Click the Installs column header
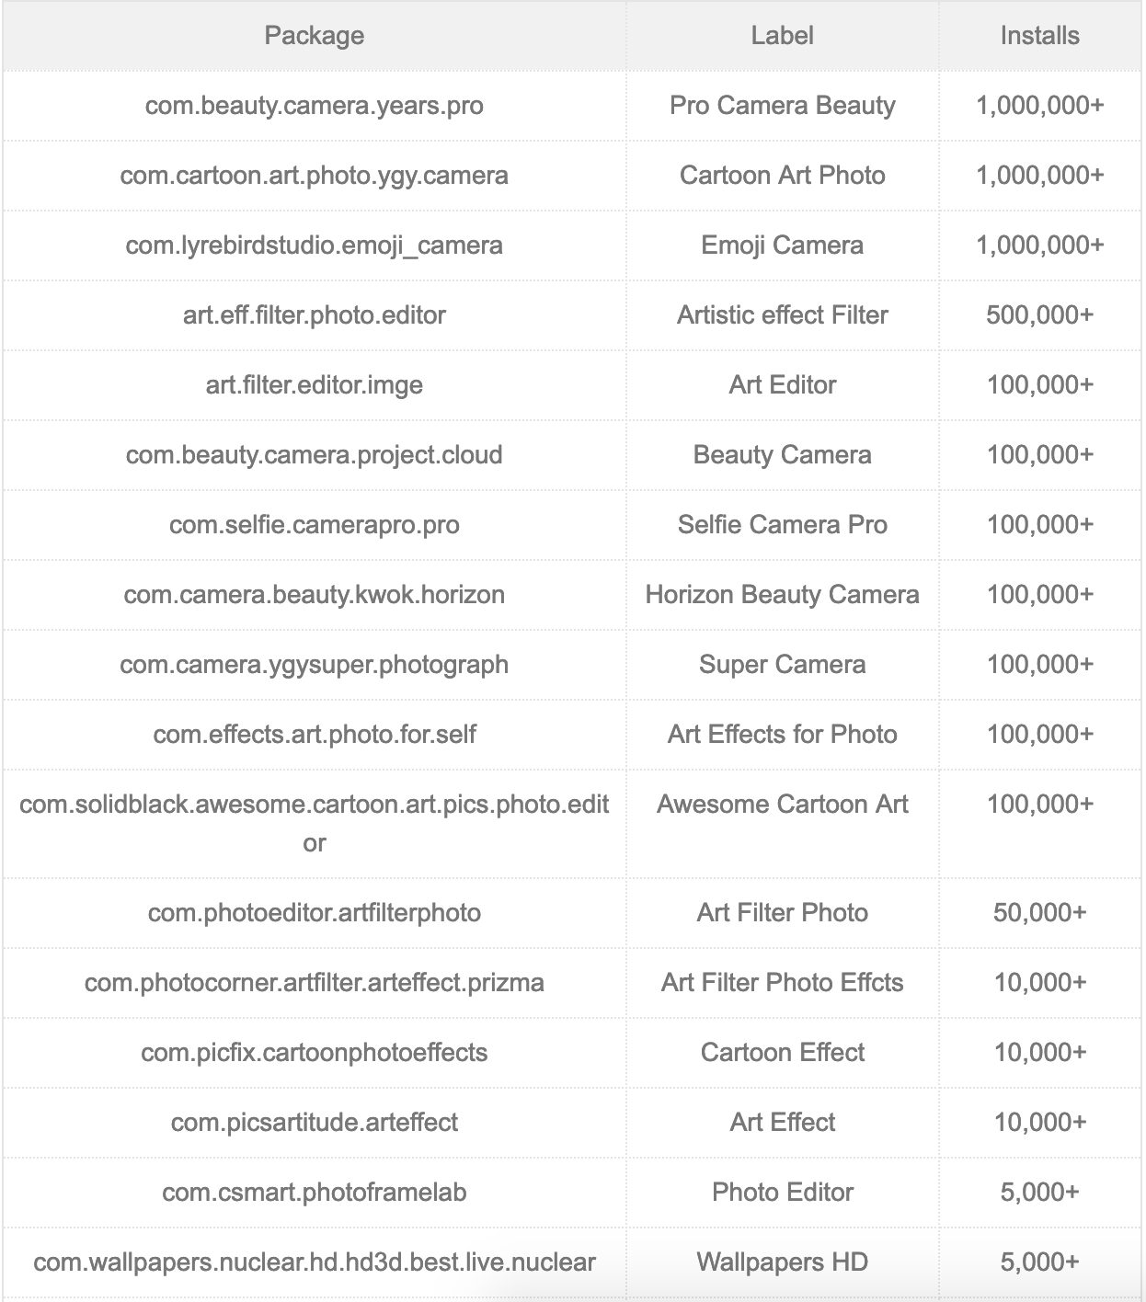This screenshot has height=1302, width=1146. [x=1039, y=36]
